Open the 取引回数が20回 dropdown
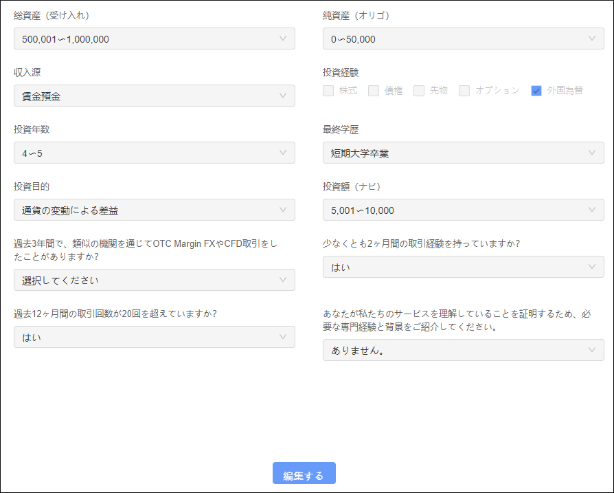Image resolution: width=614 pixels, height=493 pixels. (x=154, y=337)
